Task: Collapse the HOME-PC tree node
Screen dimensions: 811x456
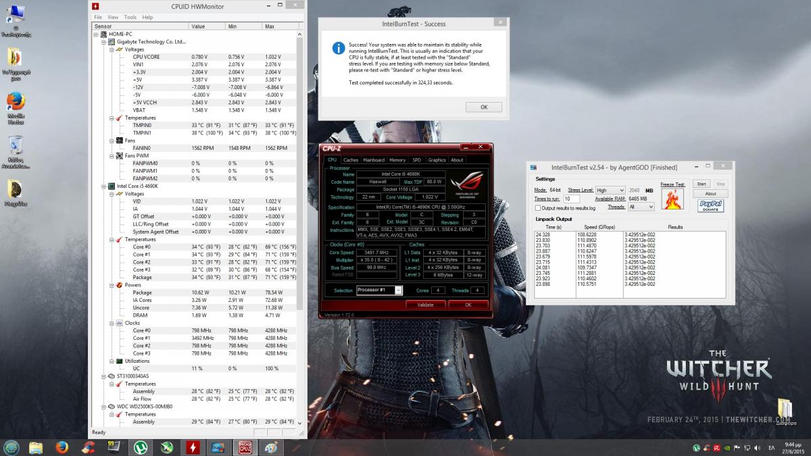Action: coord(96,34)
